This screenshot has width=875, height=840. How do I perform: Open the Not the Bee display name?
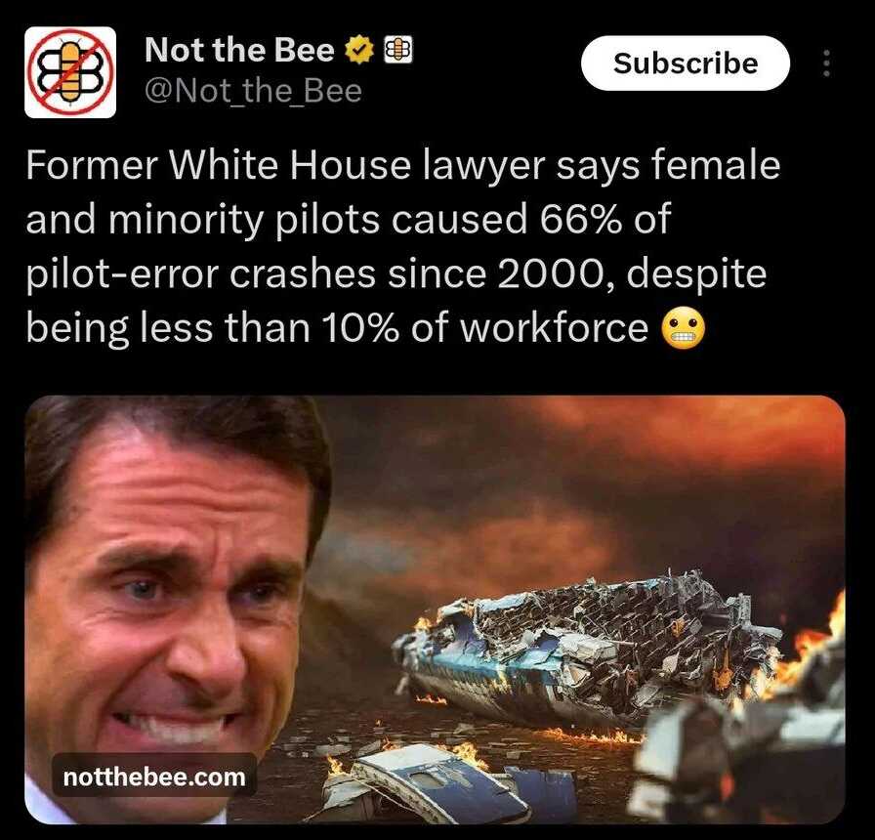[x=239, y=50]
